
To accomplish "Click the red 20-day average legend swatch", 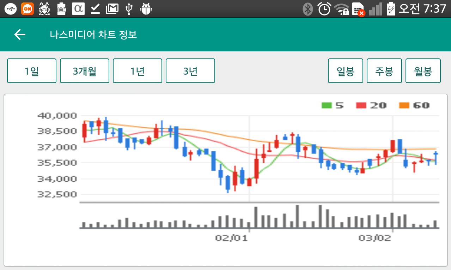I will click(362, 105).
